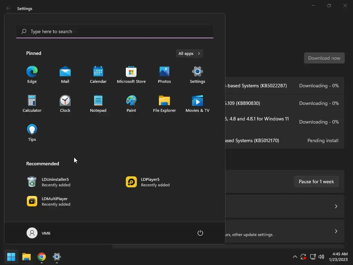Switch to Settings from the taskbar
The image size is (353, 265).
click(57, 256)
